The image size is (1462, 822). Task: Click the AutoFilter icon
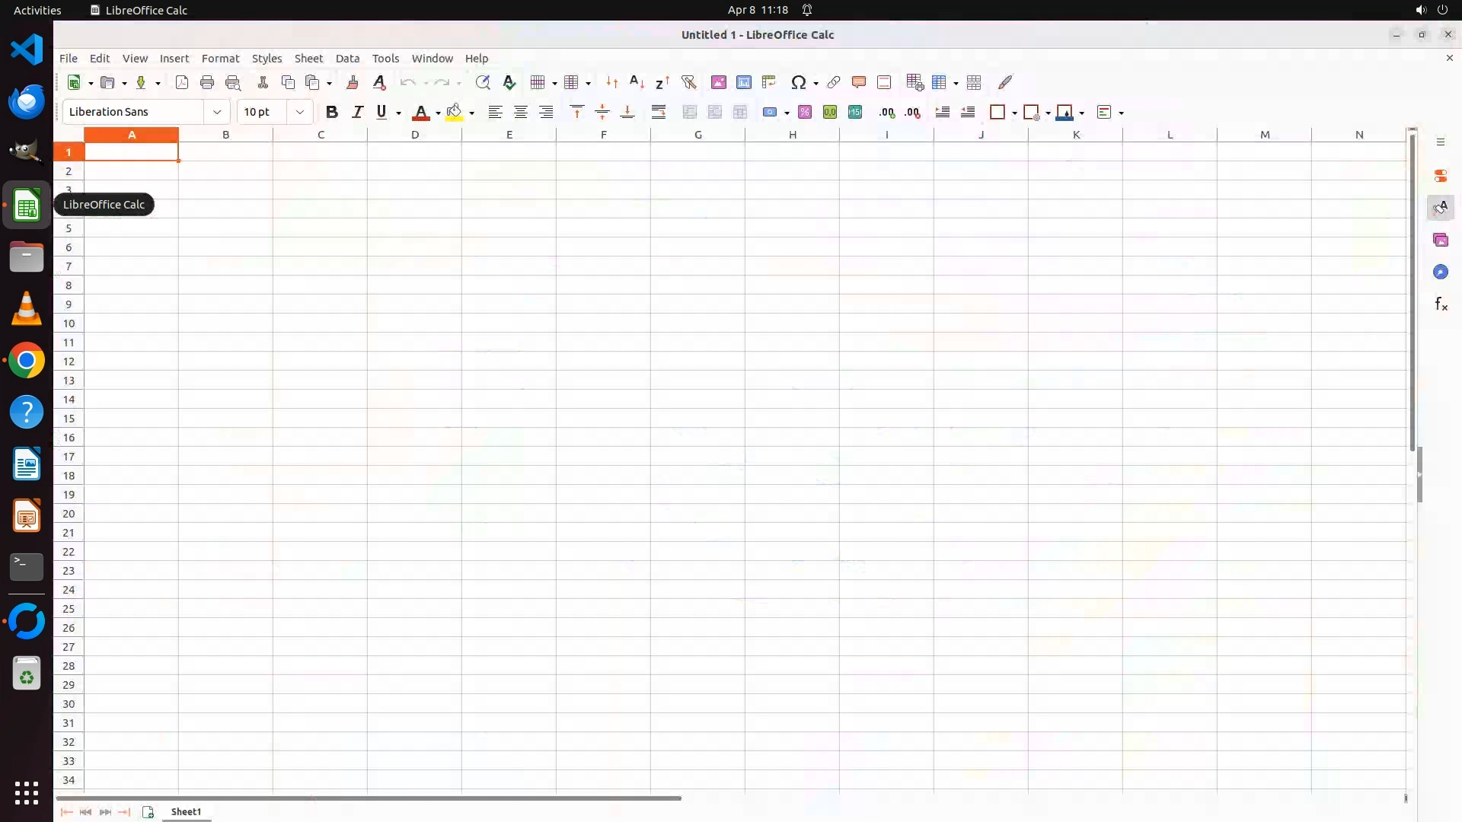point(688,82)
